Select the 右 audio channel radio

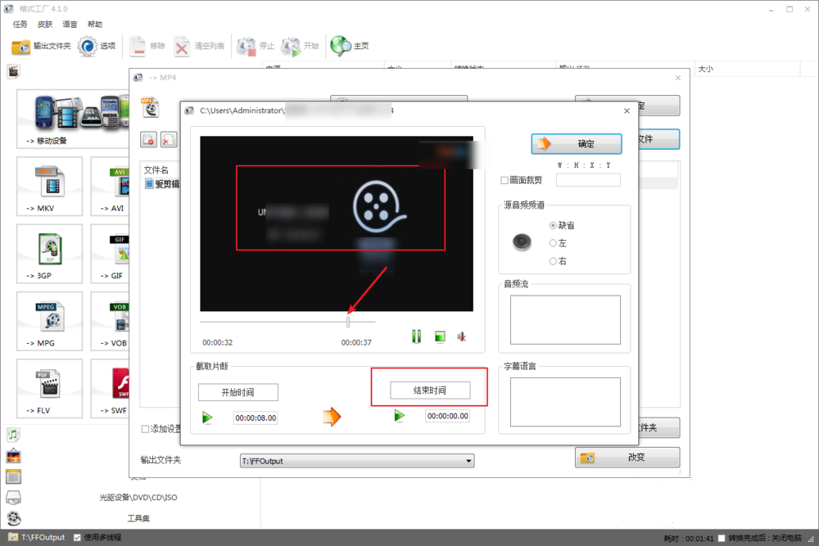click(x=553, y=261)
